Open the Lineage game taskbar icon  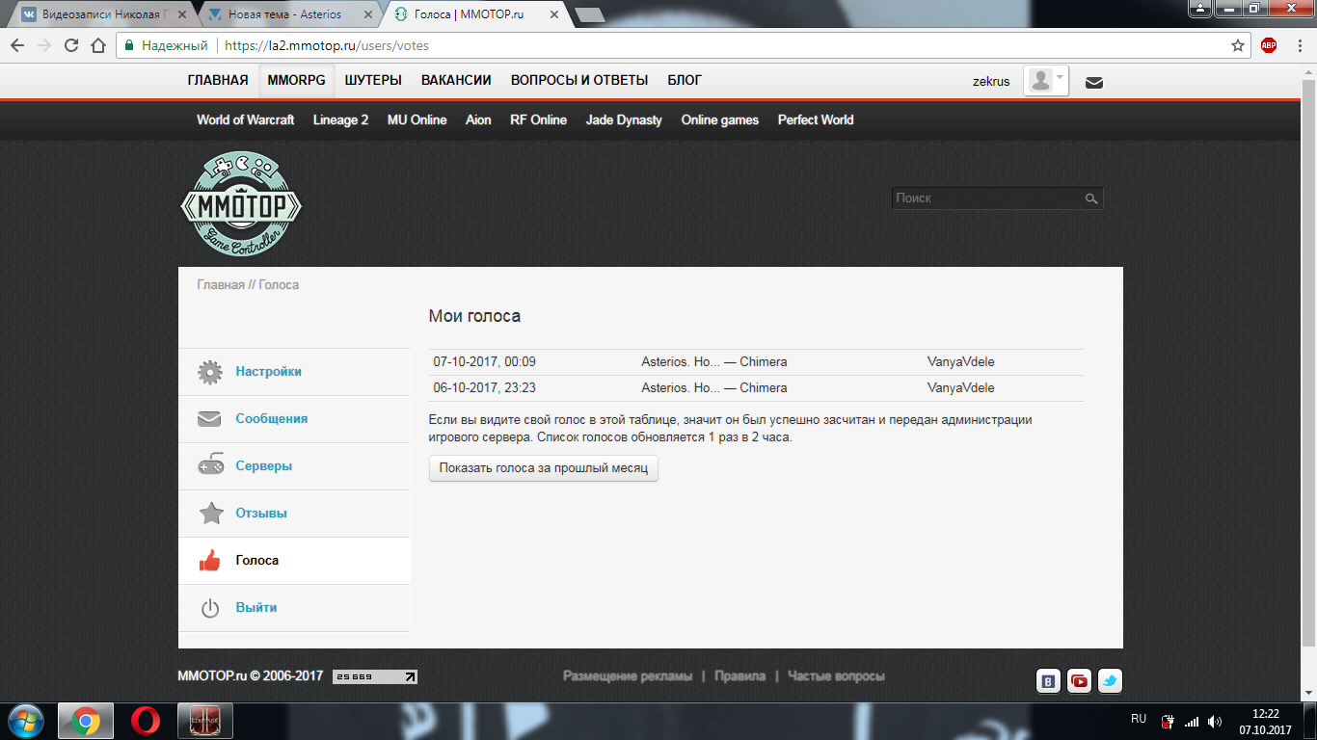(205, 721)
